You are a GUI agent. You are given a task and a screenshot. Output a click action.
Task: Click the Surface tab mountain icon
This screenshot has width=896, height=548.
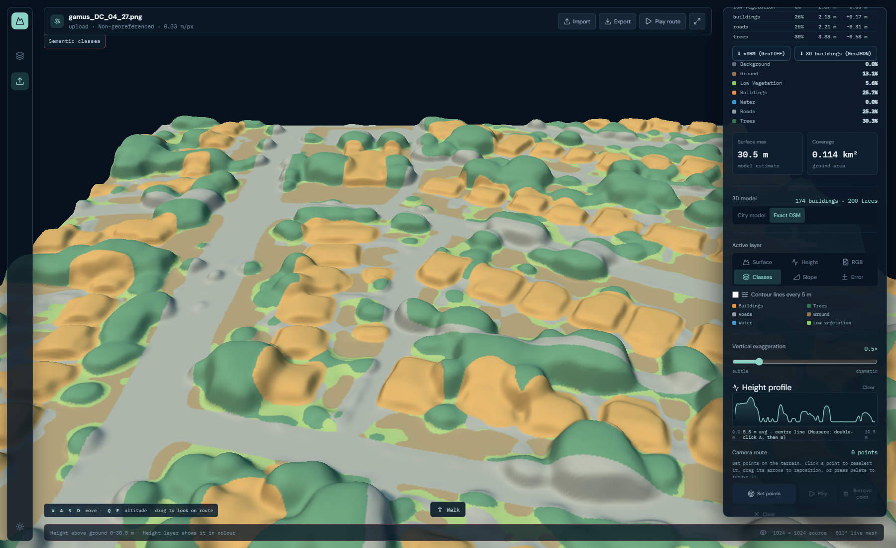tap(746, 262)
